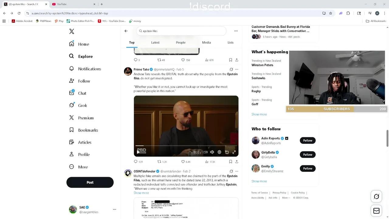This screenshot has width=389, height=219.
Task: Open Follow in the sidebar
Action: pos(80,81)
